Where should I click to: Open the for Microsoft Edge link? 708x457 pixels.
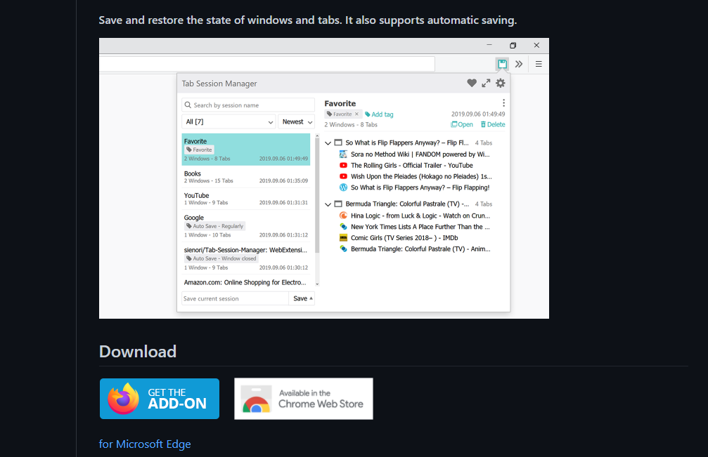145,444
